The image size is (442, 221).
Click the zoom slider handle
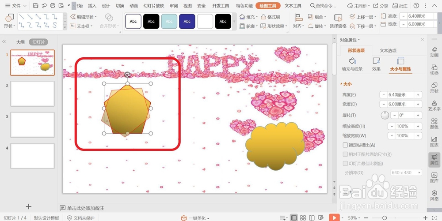coord(384,218)
